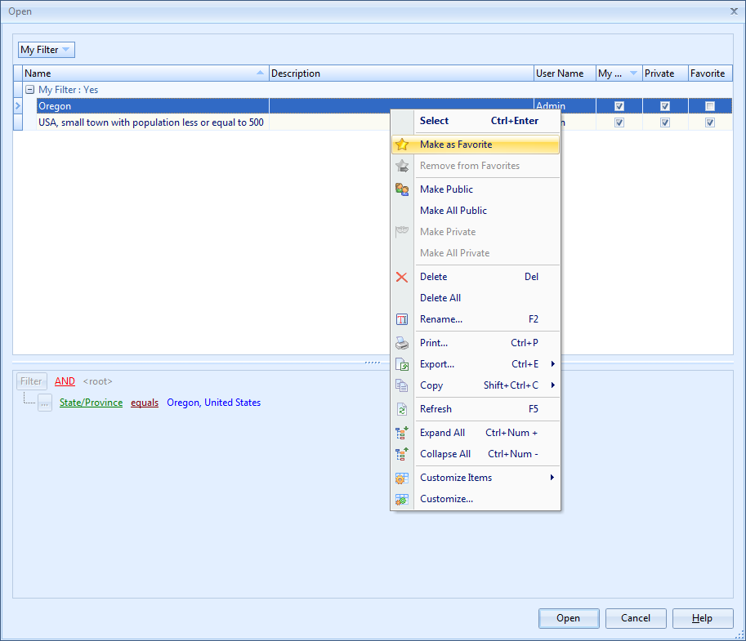This screenshot has width=746, height=641.
Task: Choose Expand All menu entry
Action: coord(476,433)
